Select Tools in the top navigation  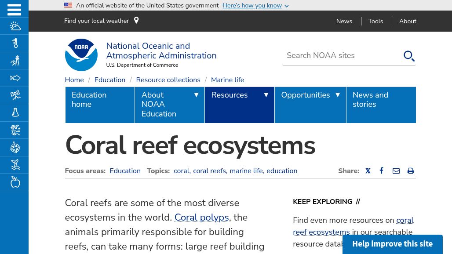click(x=375, y=21)
